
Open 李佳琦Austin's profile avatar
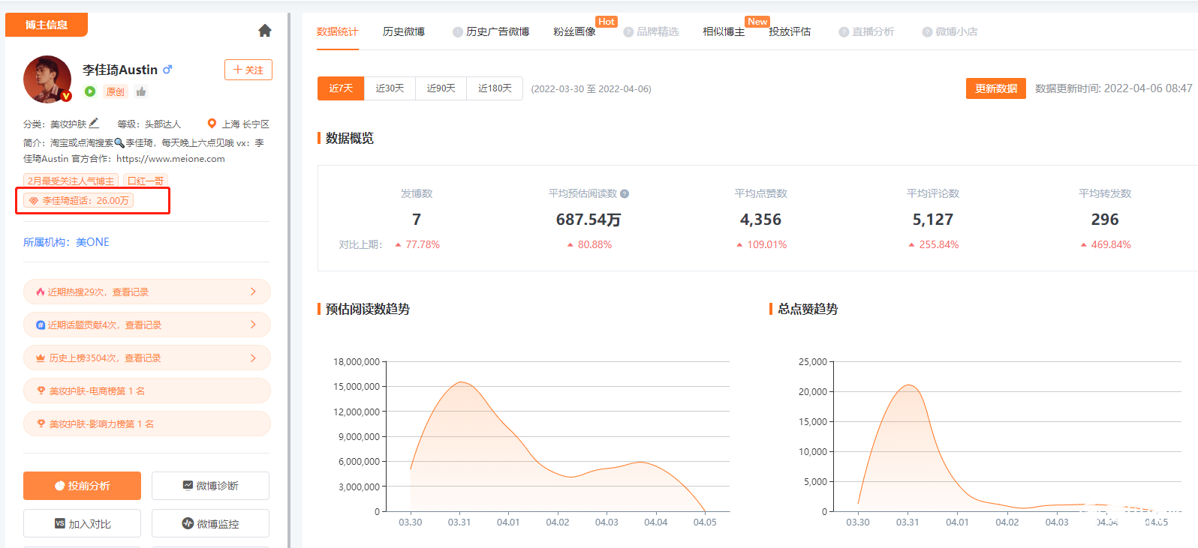point(47,79)
